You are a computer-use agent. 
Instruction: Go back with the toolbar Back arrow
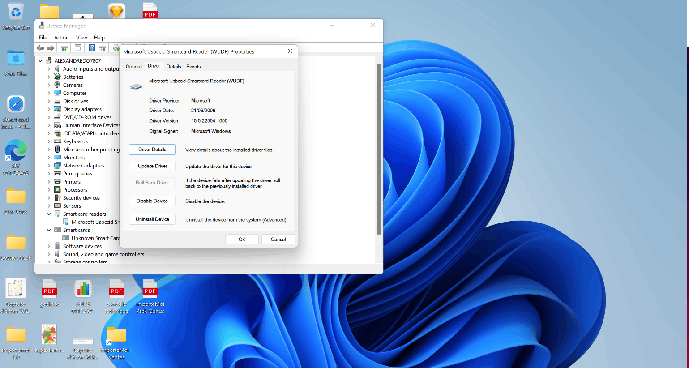tap(40, 48)
